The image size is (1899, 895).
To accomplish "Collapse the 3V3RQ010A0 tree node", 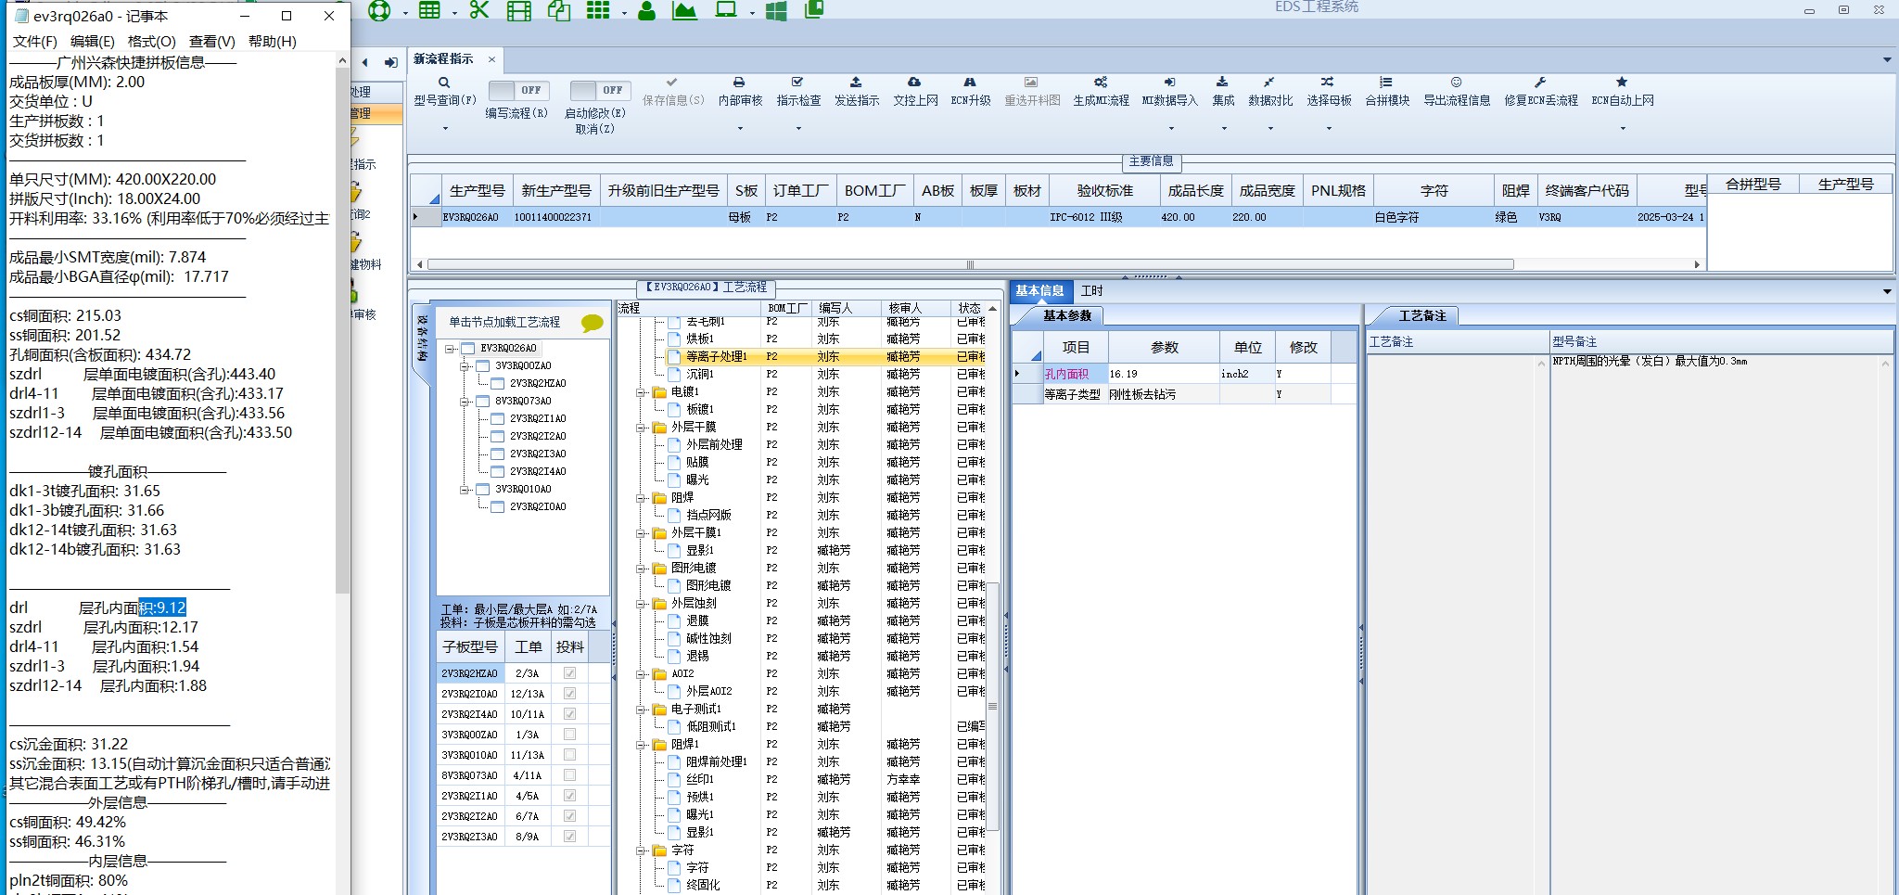I will pos(465,490).
